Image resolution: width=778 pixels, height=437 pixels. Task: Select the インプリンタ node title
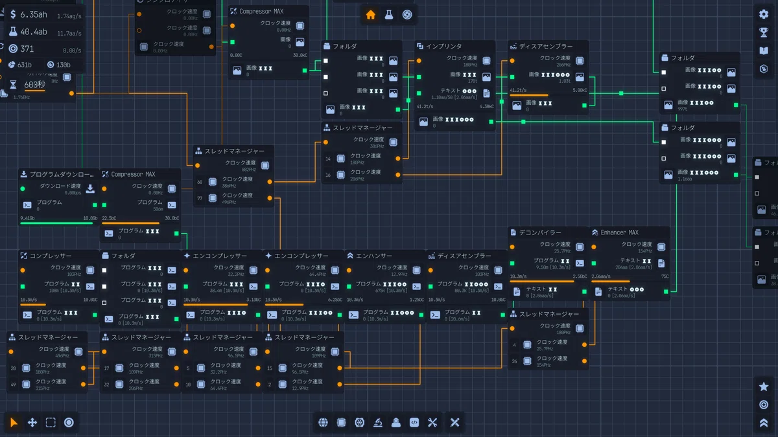(443, 47)
